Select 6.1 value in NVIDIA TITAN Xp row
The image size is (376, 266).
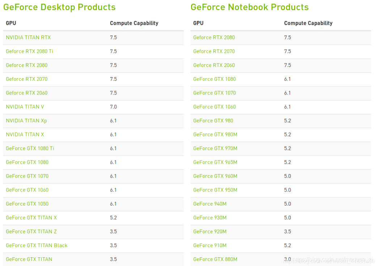tap(113, 121)
